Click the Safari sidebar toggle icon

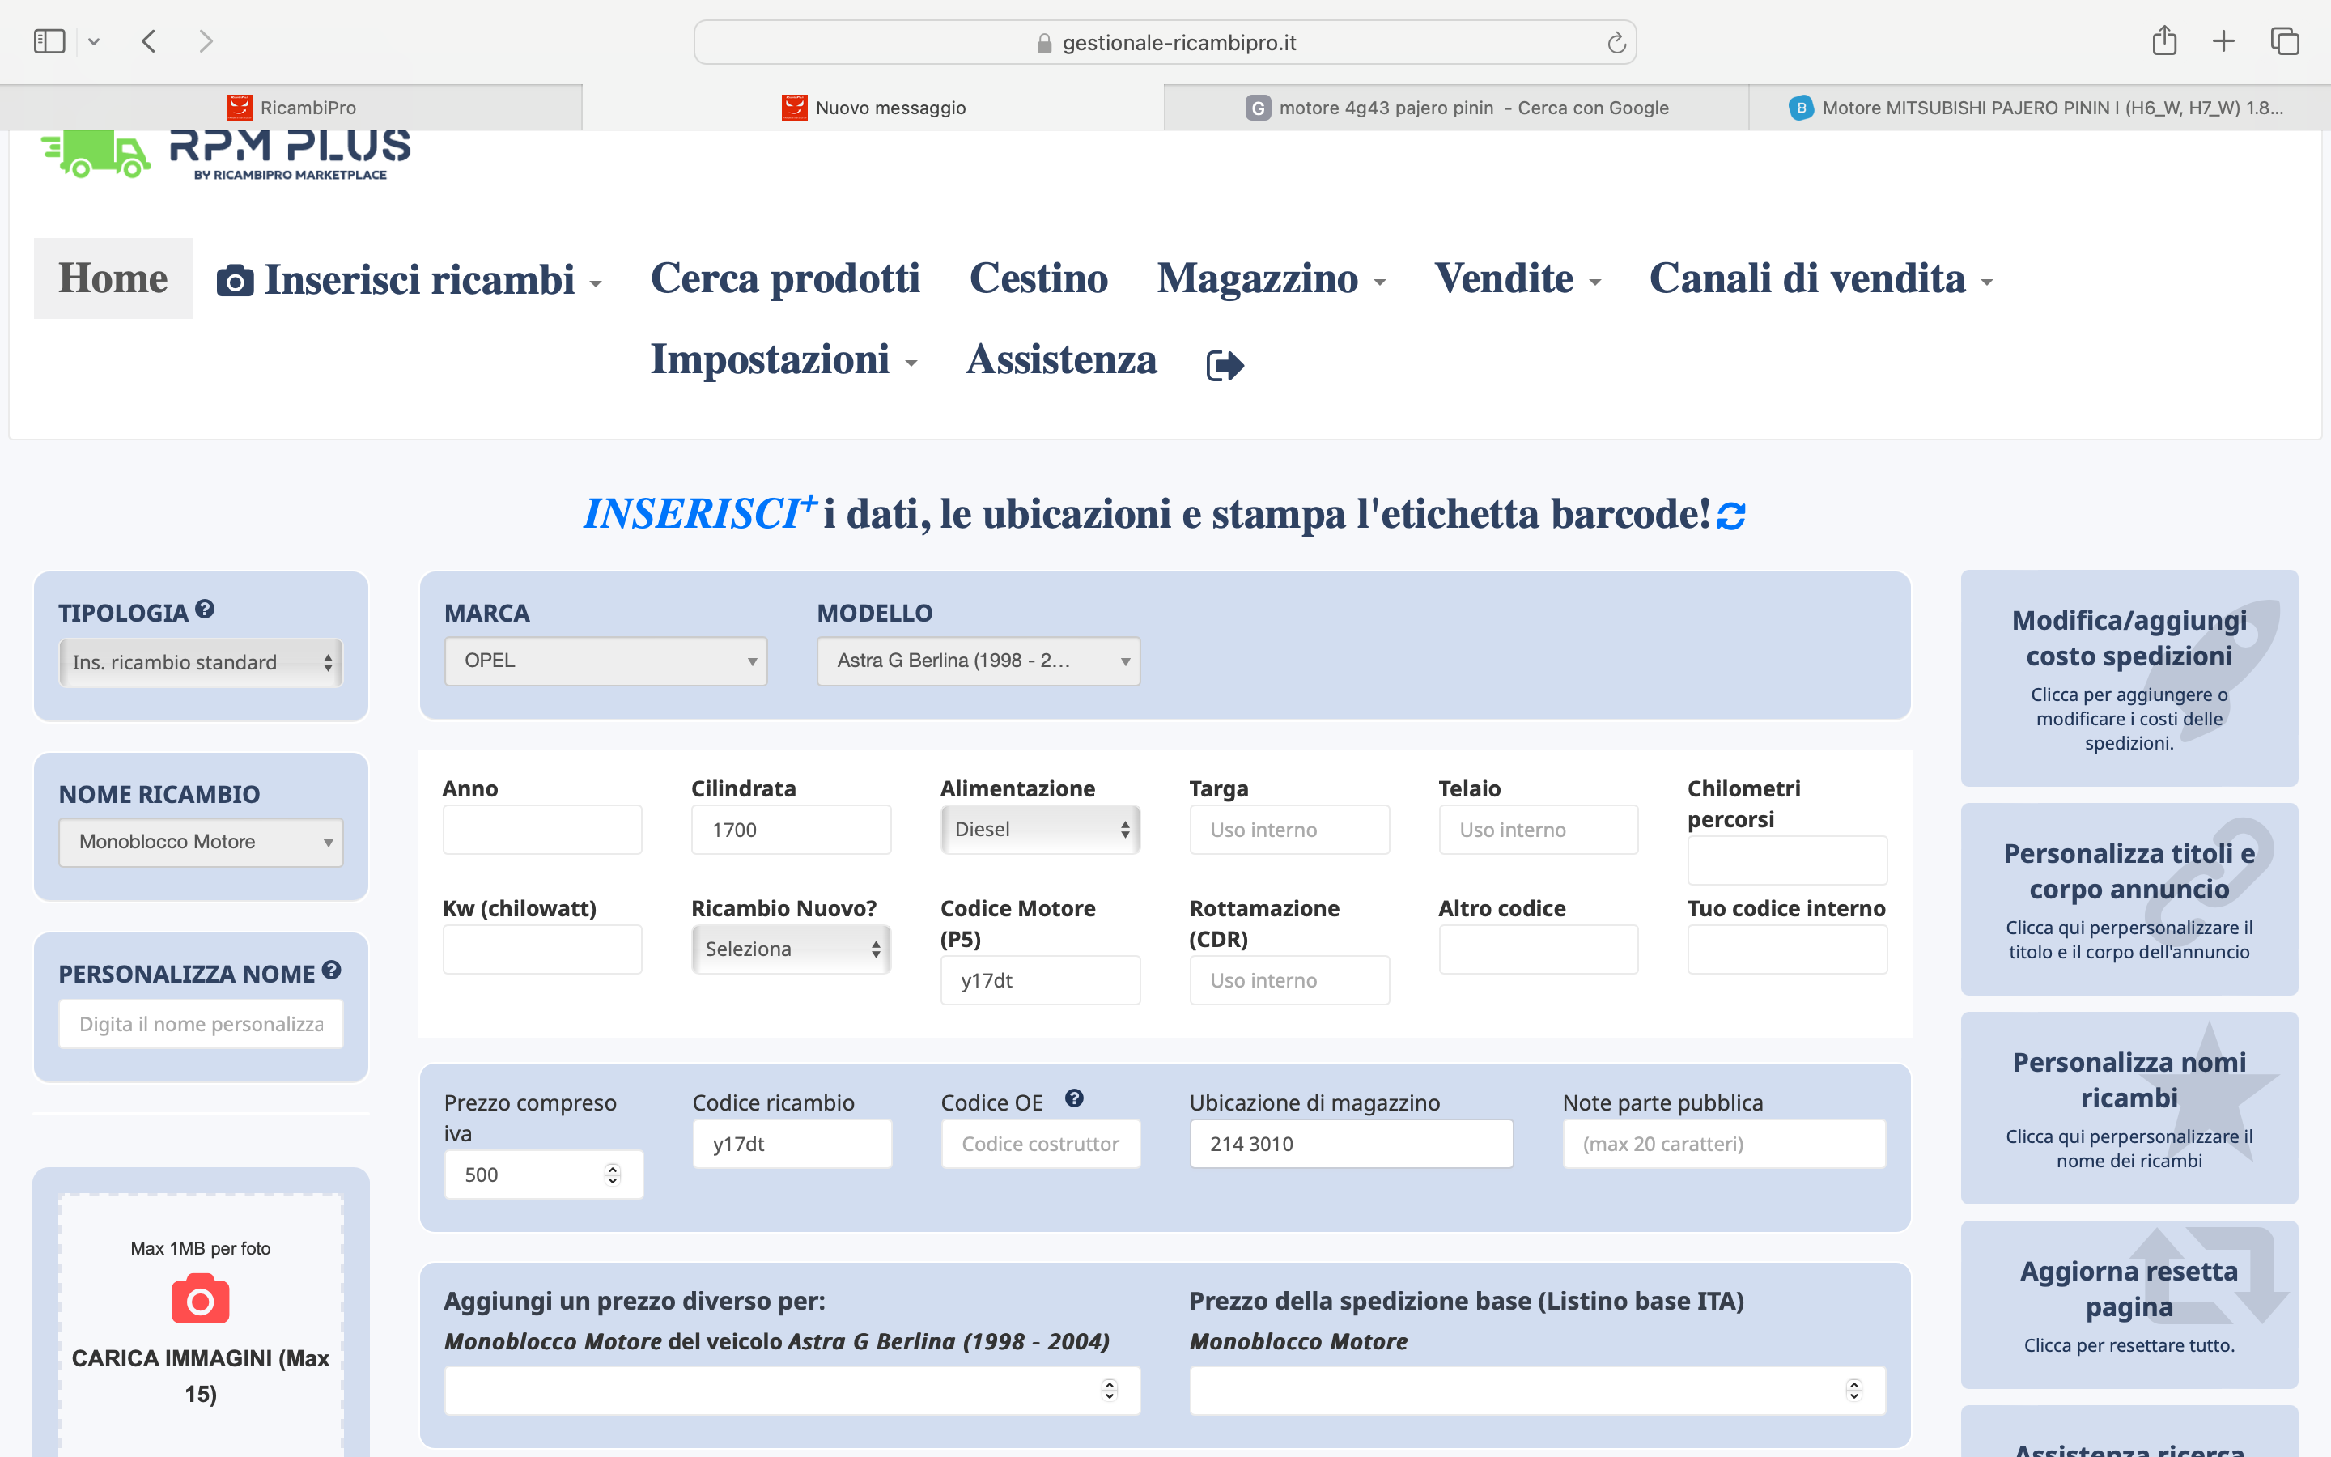tap(49, 41)
